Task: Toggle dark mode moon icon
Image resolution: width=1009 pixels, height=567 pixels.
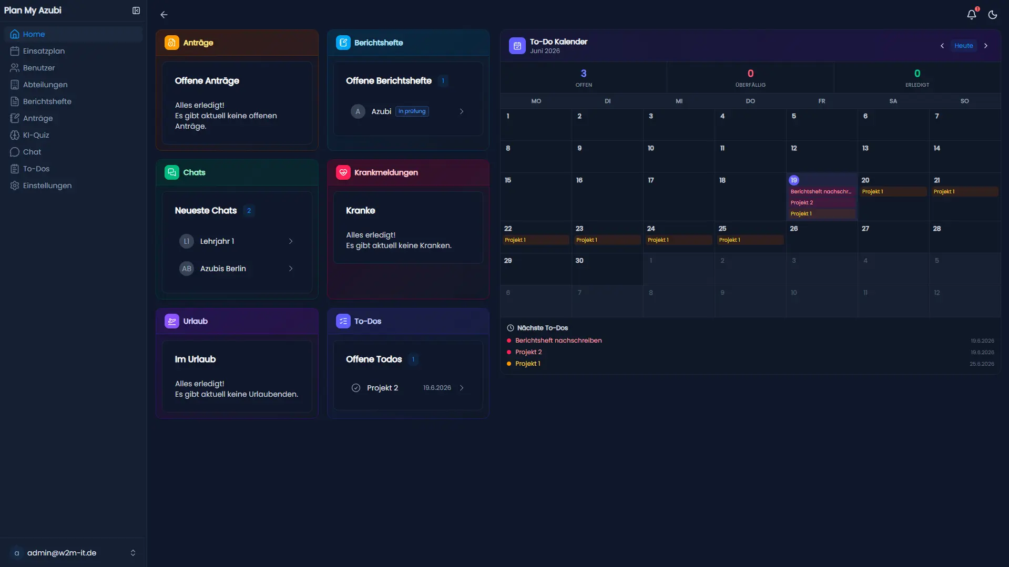Action: click(x=993, y=15)
